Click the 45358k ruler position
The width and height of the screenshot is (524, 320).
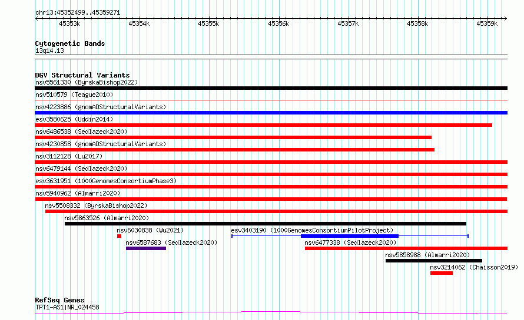pyautogui.click(x=417, y=23)
